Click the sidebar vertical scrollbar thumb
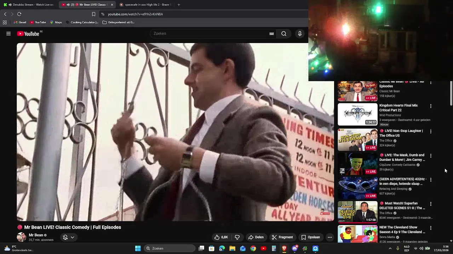453x254 pixels. coord(451,93)
